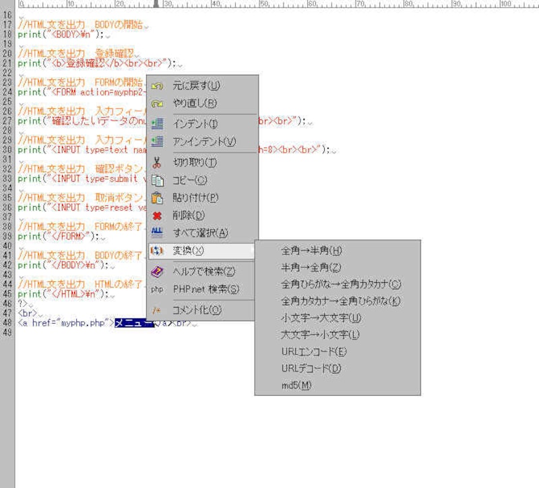
Task: Click the ALL icon for すべて選択
Action: (157, 233)
